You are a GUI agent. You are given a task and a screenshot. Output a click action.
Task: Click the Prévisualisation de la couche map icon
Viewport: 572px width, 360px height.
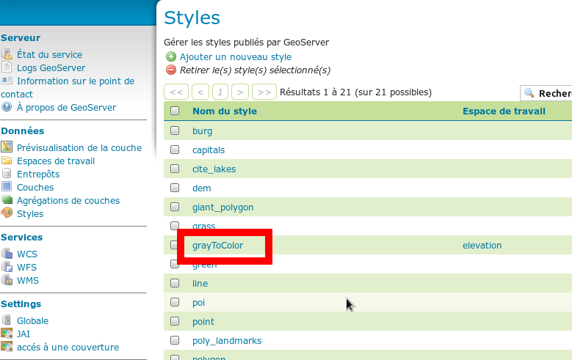pos(7,147)
